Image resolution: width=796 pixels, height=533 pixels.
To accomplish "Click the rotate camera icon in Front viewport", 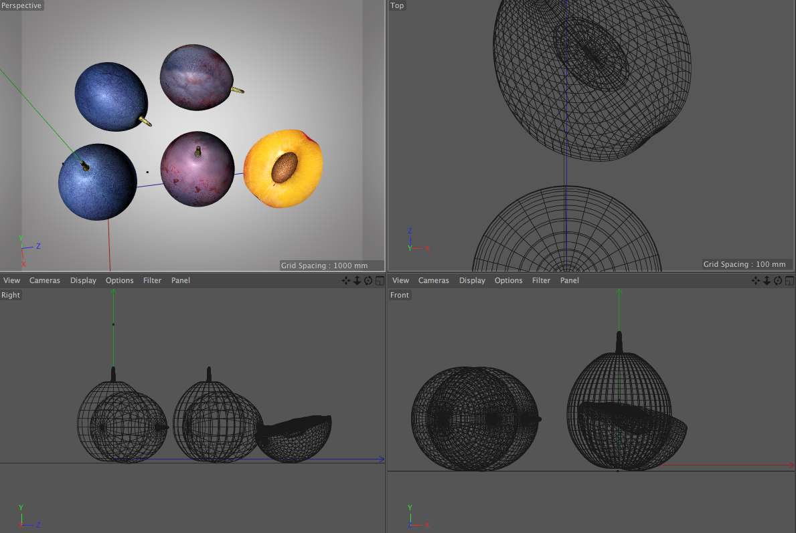I will 779,281.
